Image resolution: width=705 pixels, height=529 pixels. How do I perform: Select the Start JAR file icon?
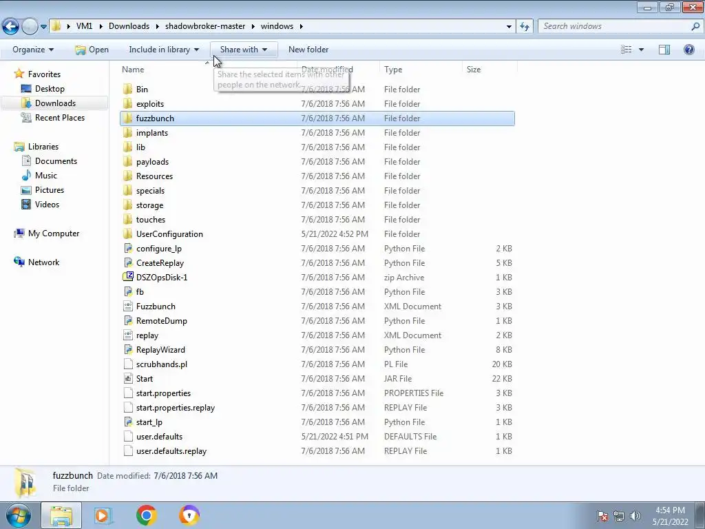(x=128, y=378)
